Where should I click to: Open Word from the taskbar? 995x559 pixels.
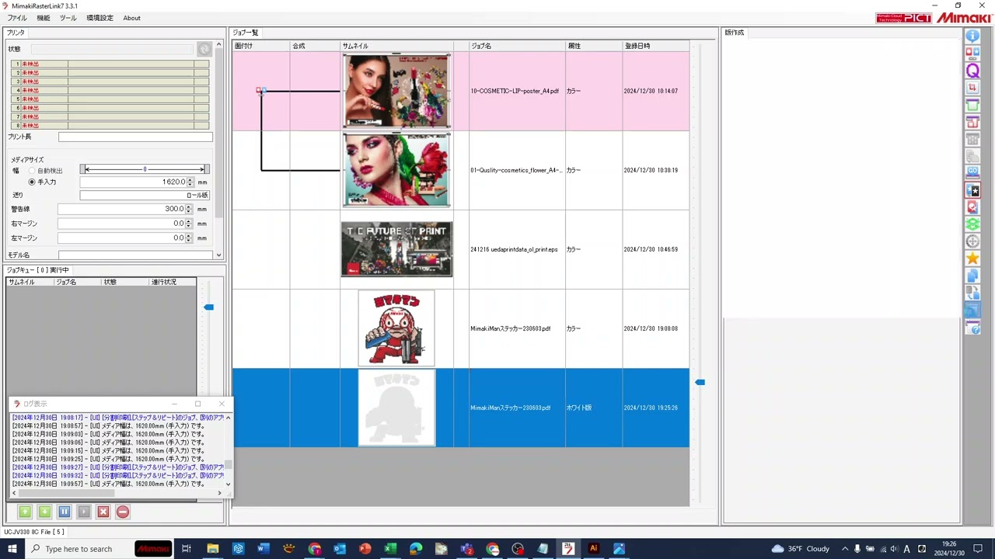click(x=264, y=549)
